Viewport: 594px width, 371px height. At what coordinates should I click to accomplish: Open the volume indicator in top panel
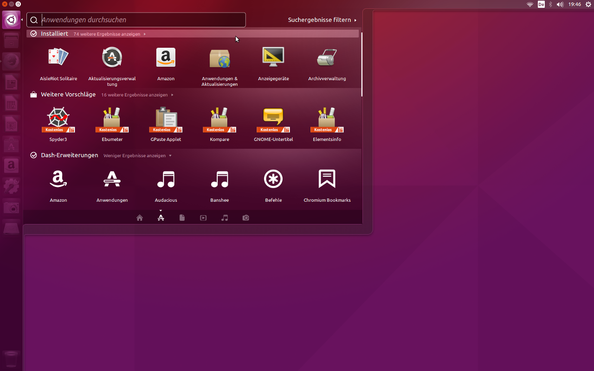[x=560, y=4]
